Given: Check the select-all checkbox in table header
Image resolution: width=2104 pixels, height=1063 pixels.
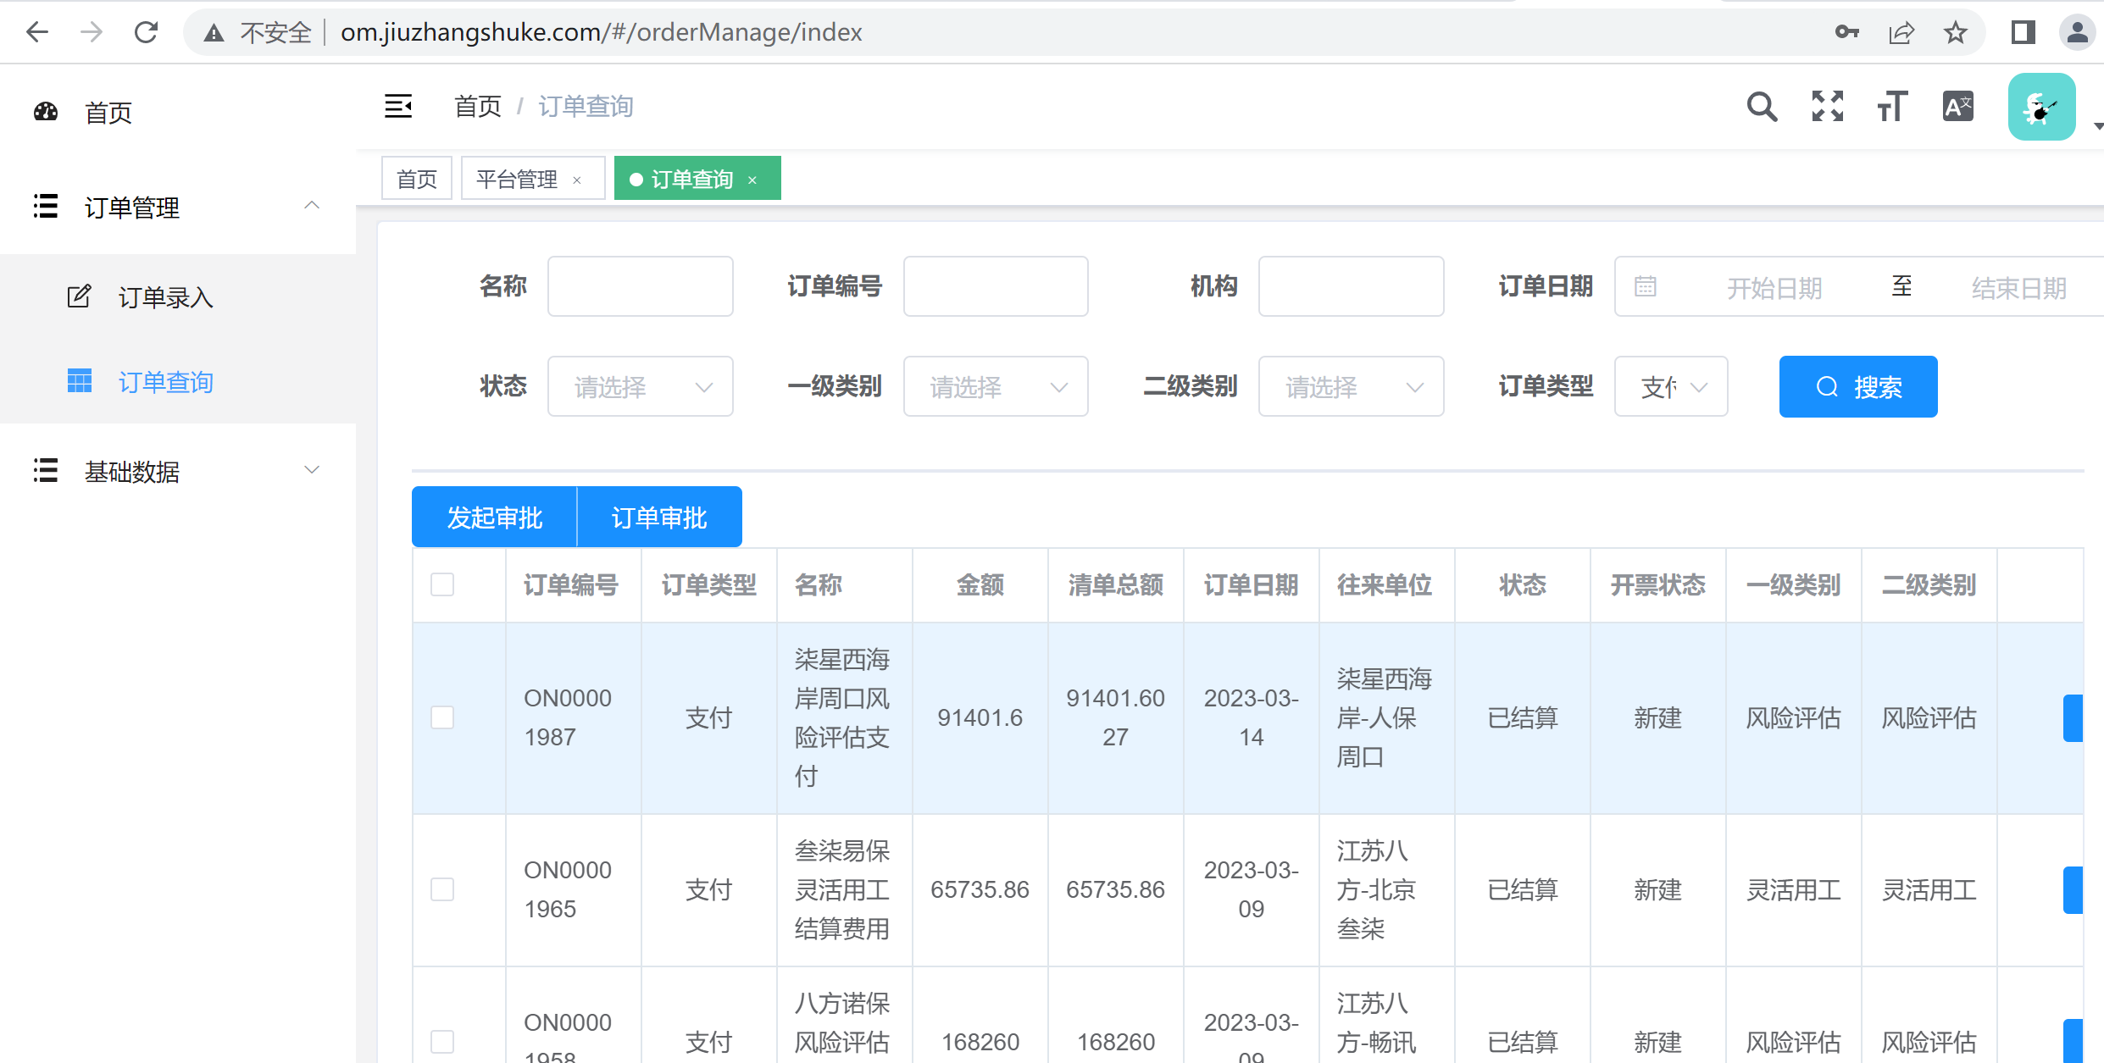Looking at the screenshot, I should tap(442, 584).
